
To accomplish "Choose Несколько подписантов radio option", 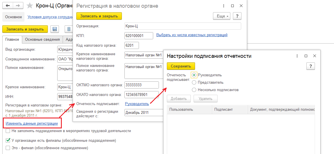I will (194, 90).
